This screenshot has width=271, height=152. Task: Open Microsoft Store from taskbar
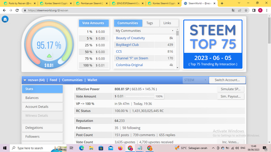101,148
